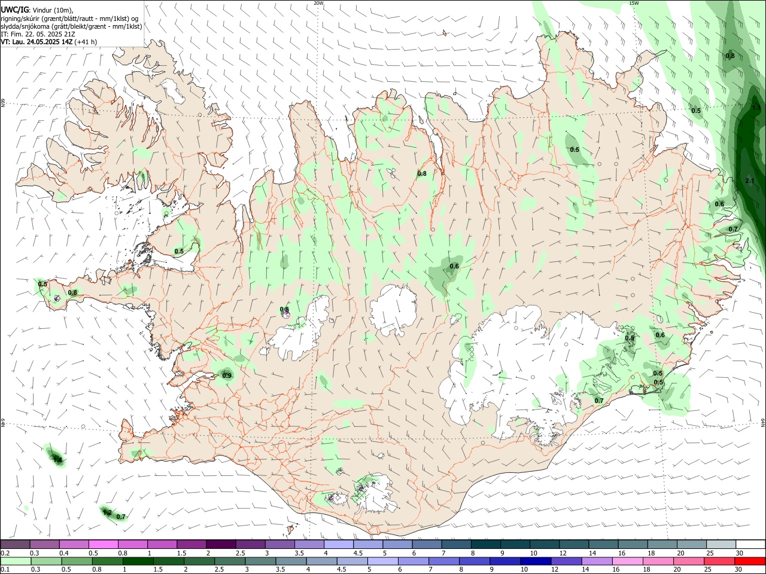
Task: Click the '1.2' precipitation value in the southwest sea
Action: 107,512
